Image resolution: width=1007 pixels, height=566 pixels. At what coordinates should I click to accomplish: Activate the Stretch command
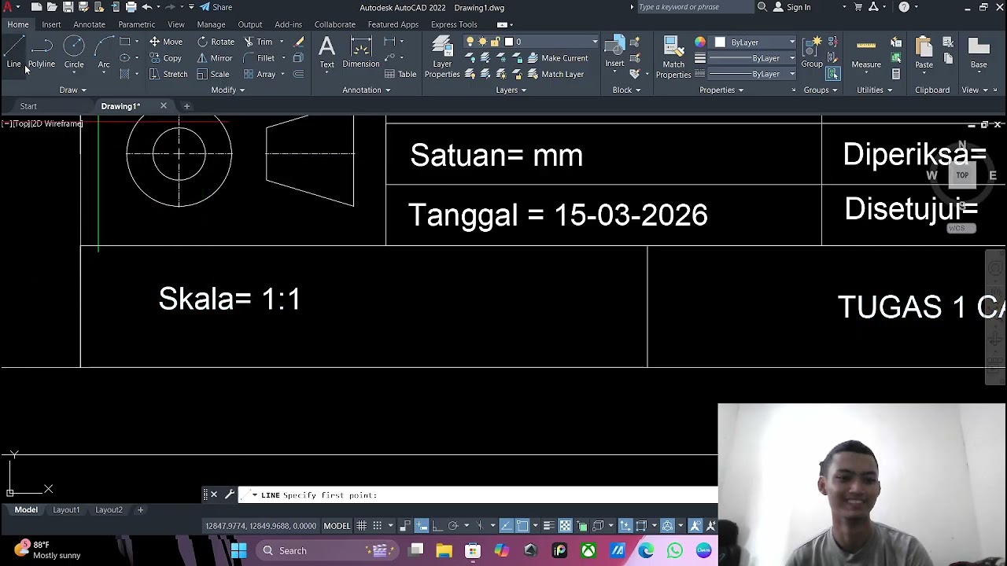(x=168, y=74)
